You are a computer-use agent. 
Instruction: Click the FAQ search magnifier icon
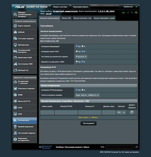point(137,147)
